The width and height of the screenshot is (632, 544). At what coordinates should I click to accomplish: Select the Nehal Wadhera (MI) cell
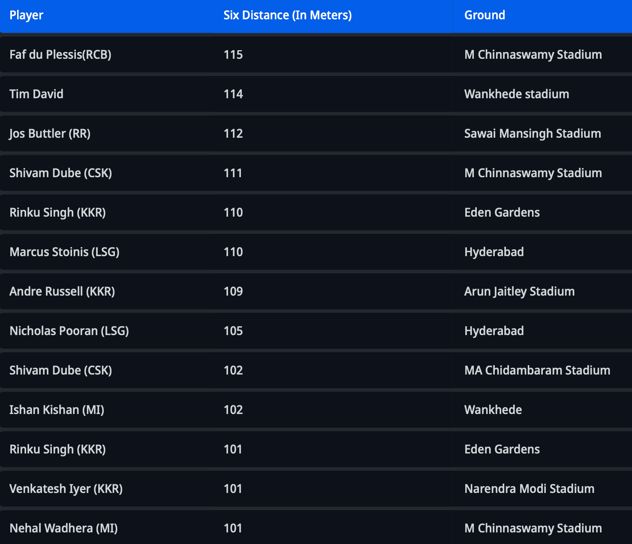coord(63,529)
